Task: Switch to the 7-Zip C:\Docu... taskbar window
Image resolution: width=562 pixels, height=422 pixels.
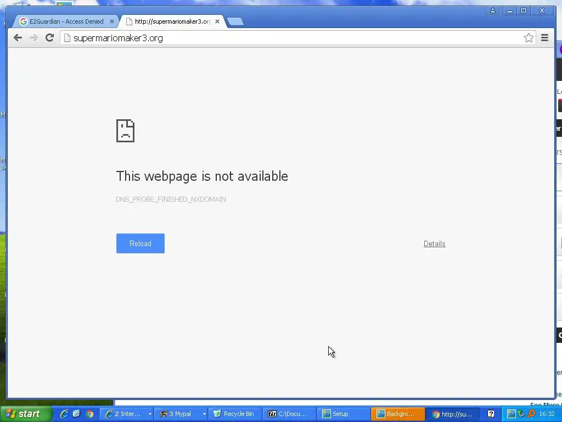Action: [289, 414]
